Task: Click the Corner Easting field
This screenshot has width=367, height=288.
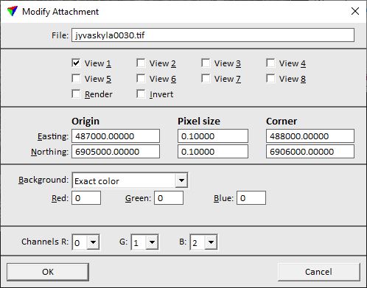Action: click(x=310, y=136)
